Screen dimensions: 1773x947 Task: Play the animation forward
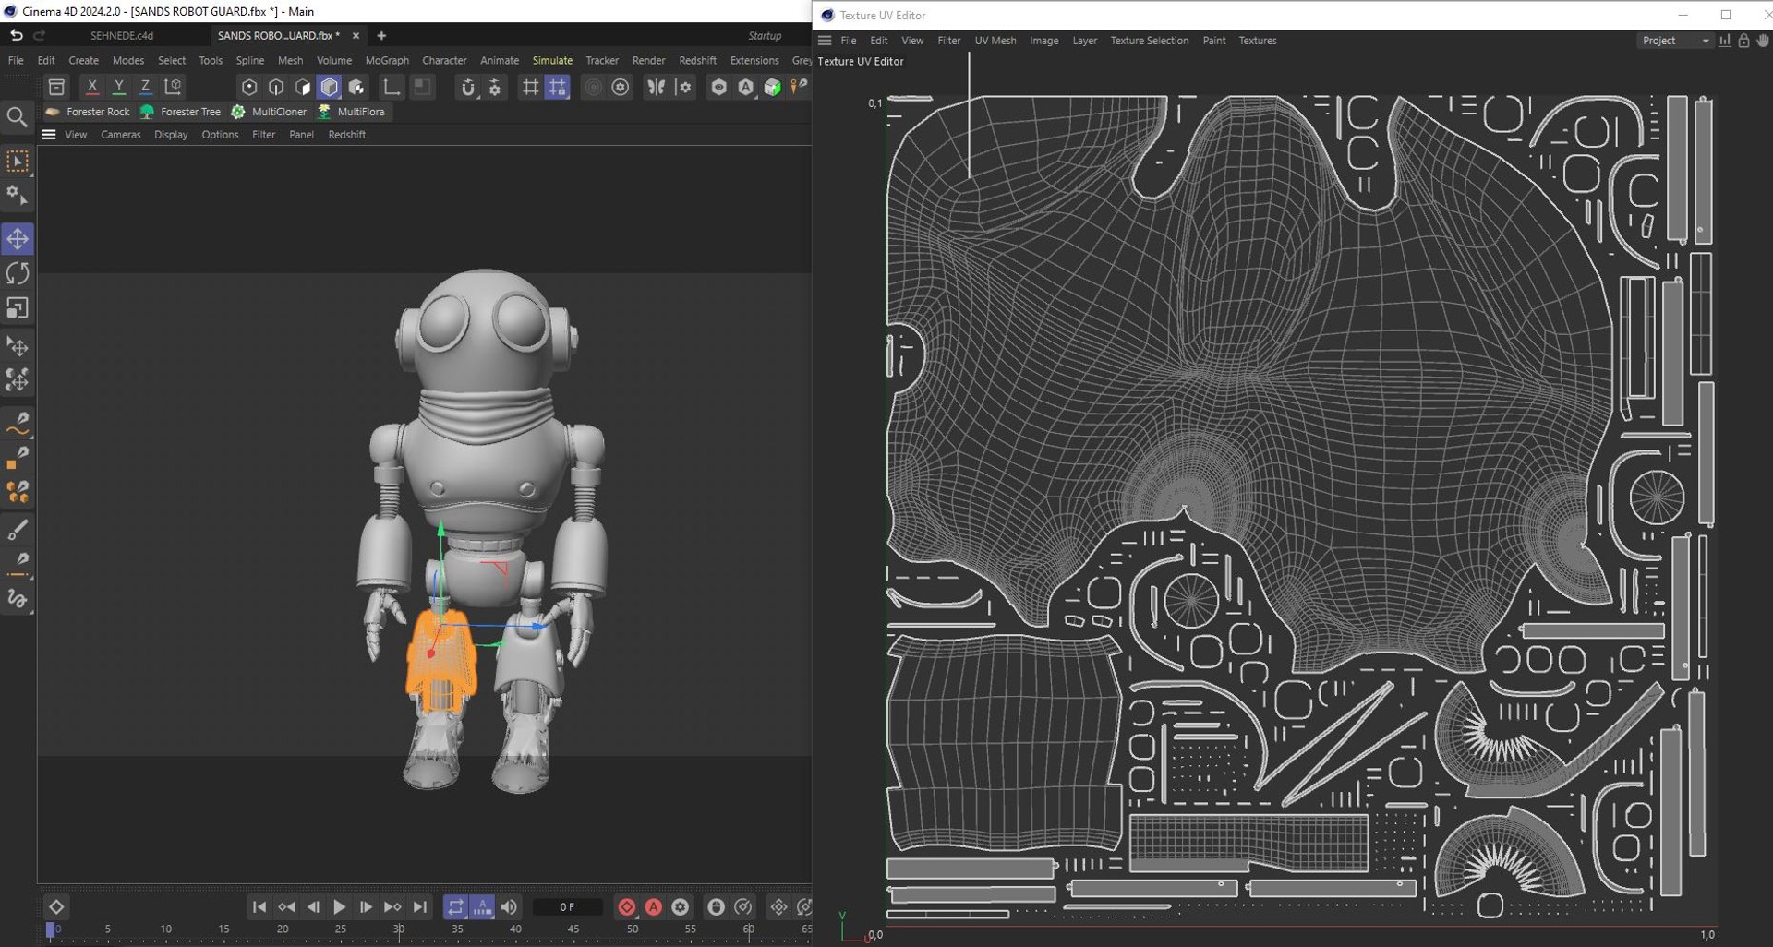339,907
